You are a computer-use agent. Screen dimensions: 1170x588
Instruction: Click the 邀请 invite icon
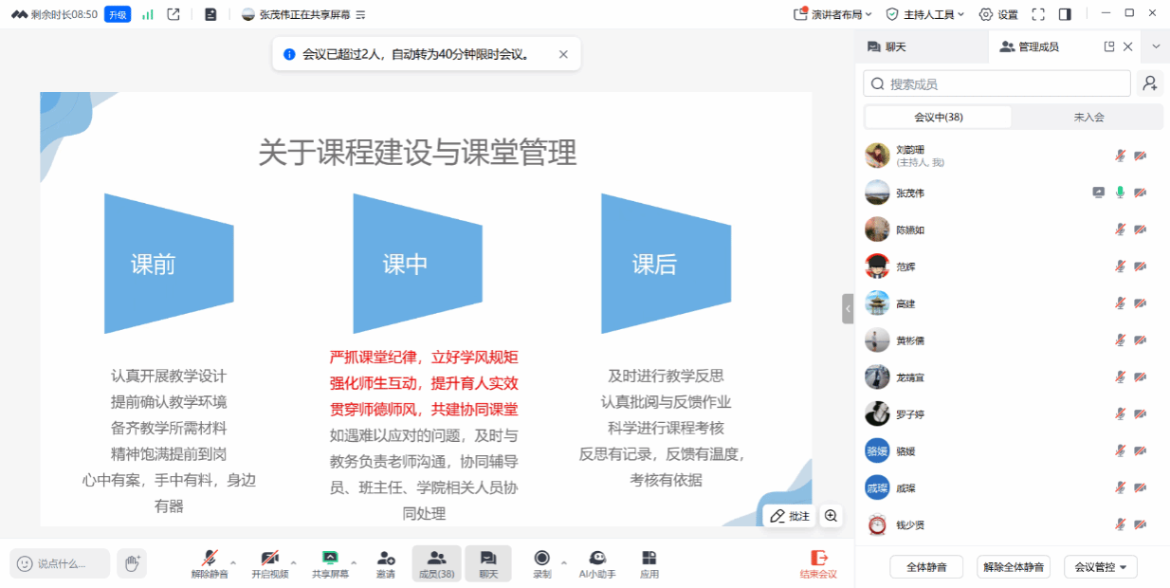(386, 563)
